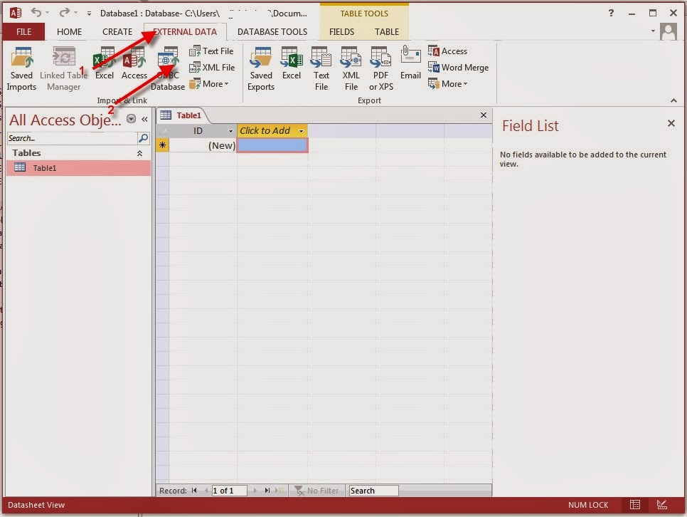Click inside the record Search box

(x=373, y=490)
